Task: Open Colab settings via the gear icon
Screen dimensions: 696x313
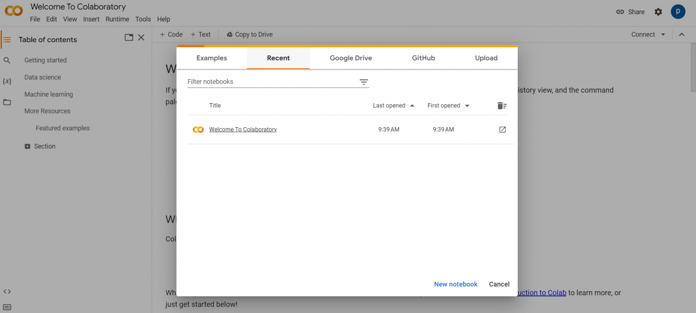Action: (x=658, y=12)
